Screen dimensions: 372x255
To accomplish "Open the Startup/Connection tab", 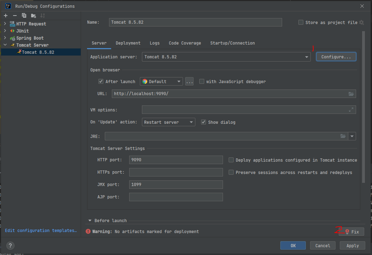I will (233, 43).
